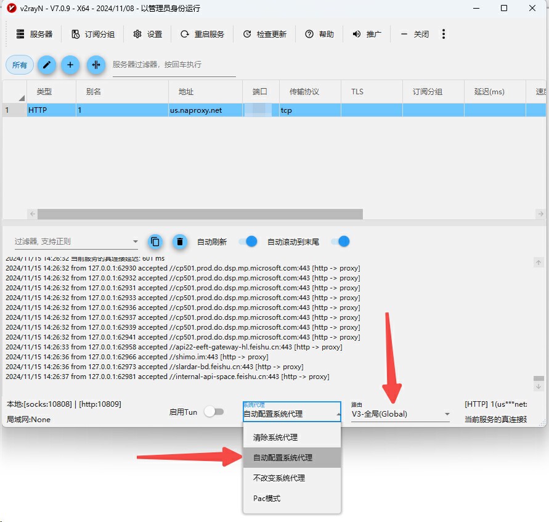Open the three-dot overflow menu
The height and width of the screenshot is (522, 549).
[444, 34]
